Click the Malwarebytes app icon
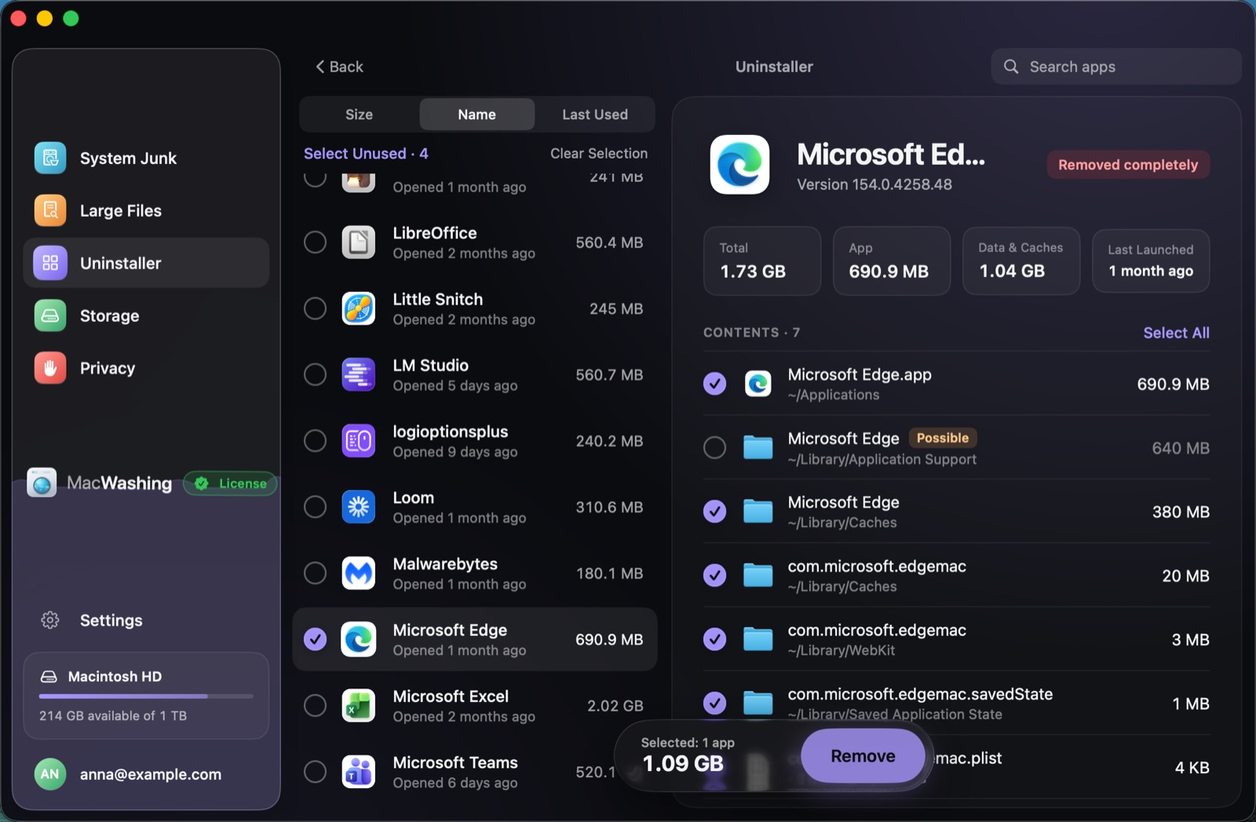This screenshot has width=1256, height=822. coord(359,573)
